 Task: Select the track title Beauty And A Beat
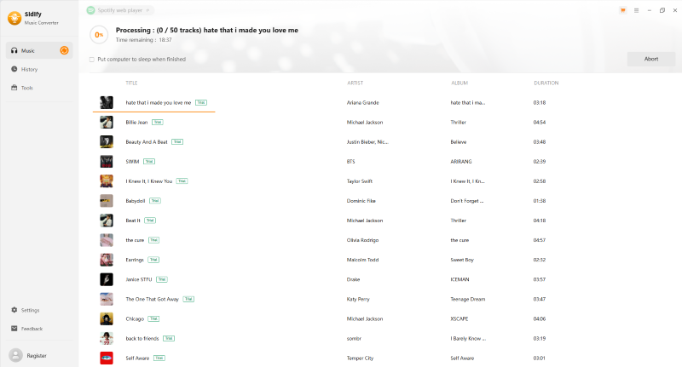point(147,142)
